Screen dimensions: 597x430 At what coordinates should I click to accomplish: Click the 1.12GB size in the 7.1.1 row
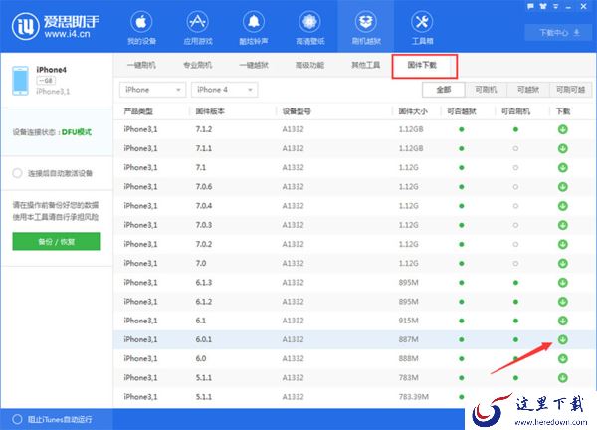410,148
